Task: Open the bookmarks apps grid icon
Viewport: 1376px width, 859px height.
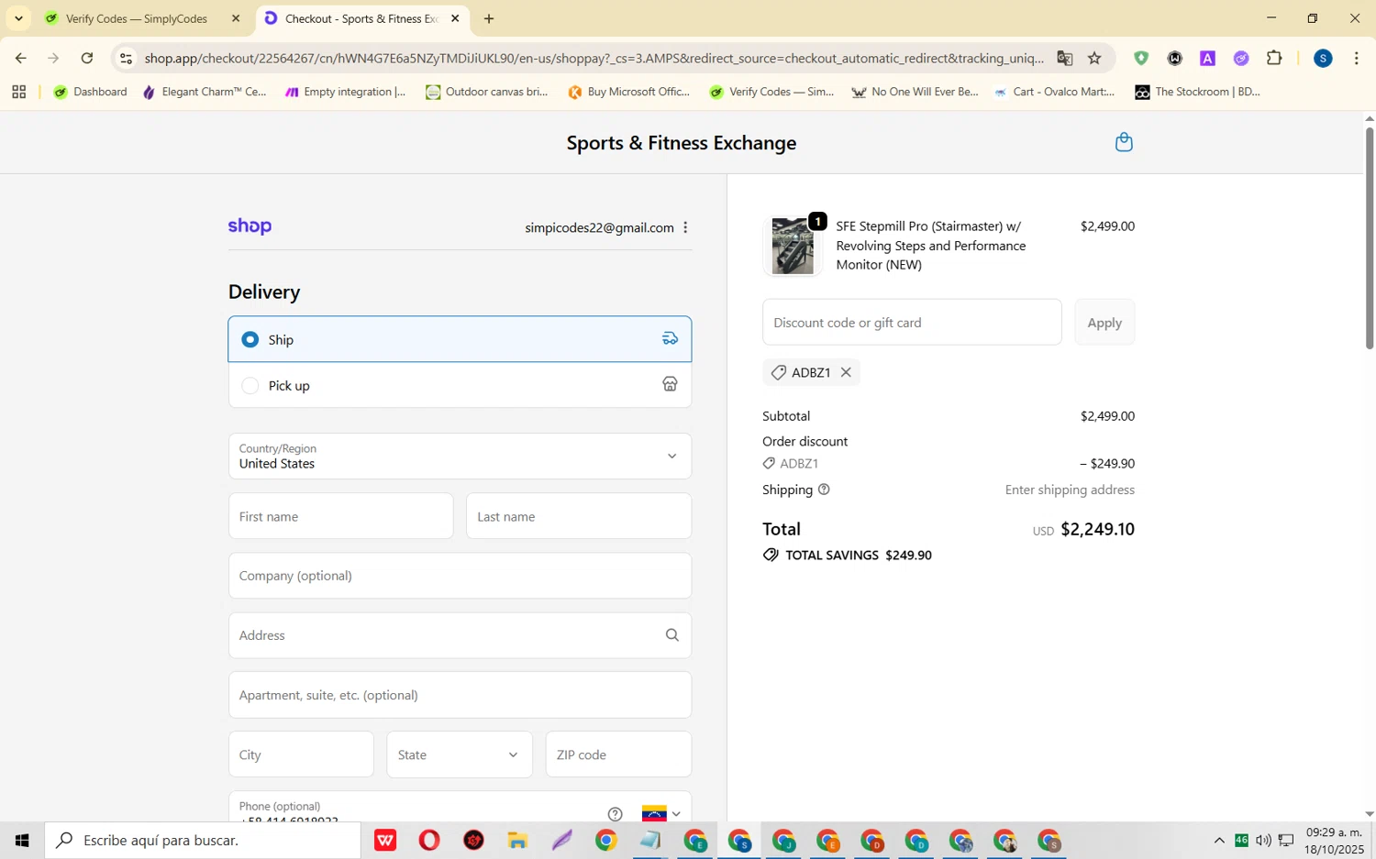Action: 18,92
